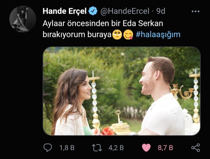View the 8,7 B likes count
Screen dimensions: 210x159
pos(165,148)
